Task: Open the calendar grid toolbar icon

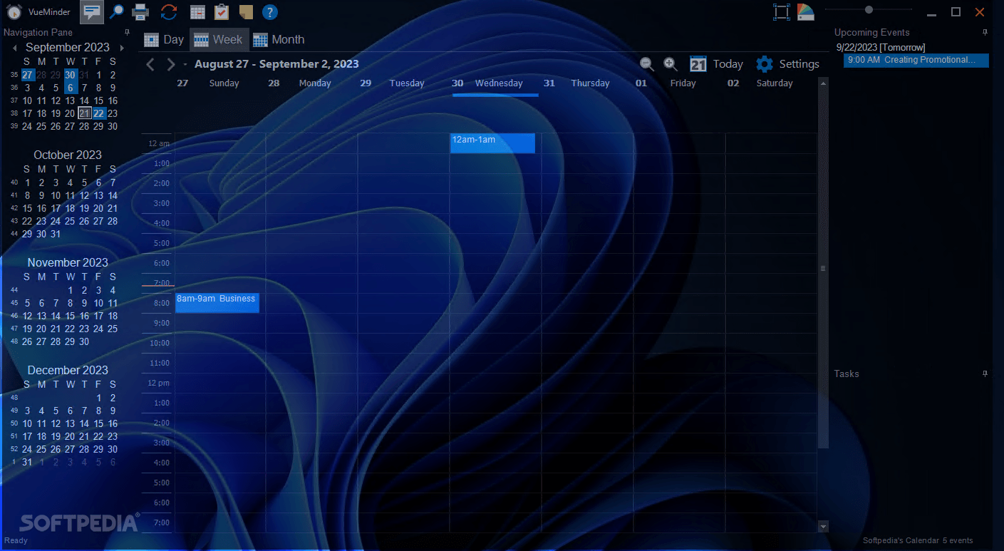Action: click(198, 12)
